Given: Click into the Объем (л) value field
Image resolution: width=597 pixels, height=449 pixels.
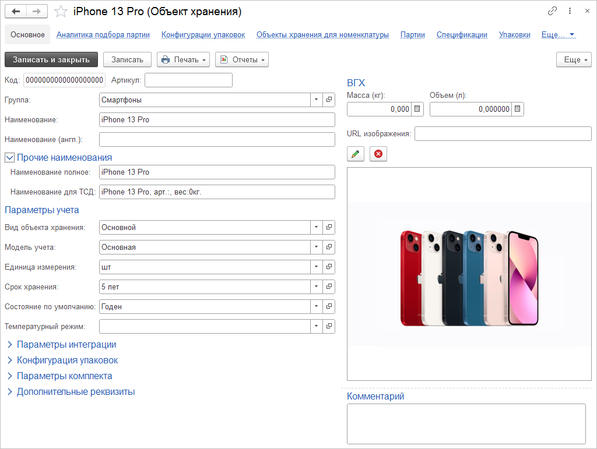Looking at the screenshot, I should pyautogui.click(x=470, y=109).
